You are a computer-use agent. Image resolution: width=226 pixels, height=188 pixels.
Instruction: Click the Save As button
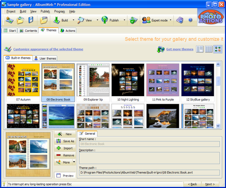(x=65, y=141)
